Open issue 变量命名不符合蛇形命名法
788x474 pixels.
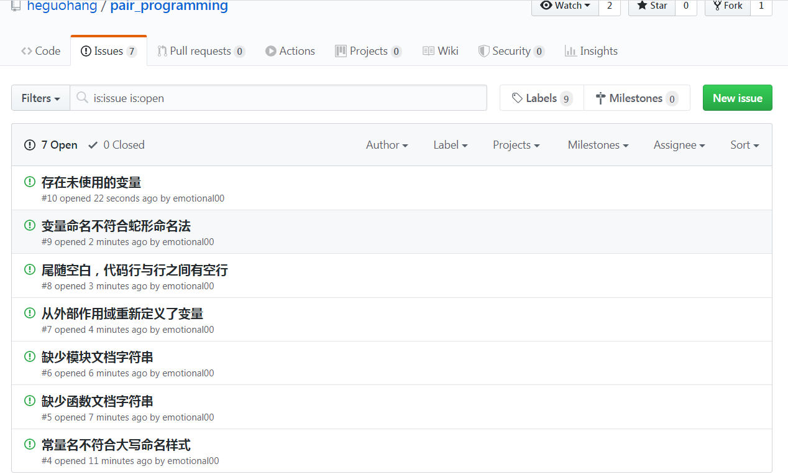pyautogui.click(x=116, y=226)
